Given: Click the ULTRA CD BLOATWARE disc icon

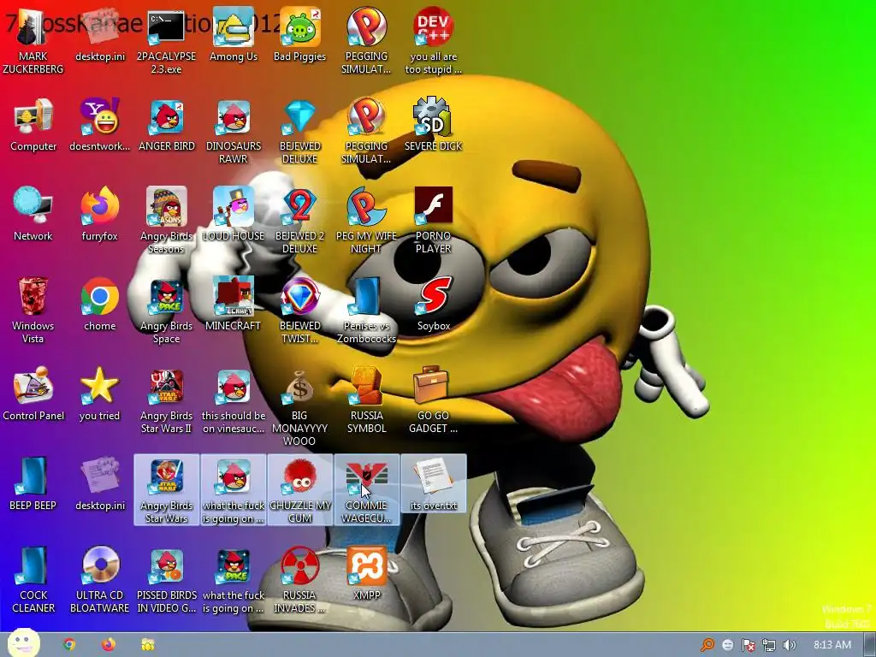Looking at the screenshot, I should click(99, 581).
